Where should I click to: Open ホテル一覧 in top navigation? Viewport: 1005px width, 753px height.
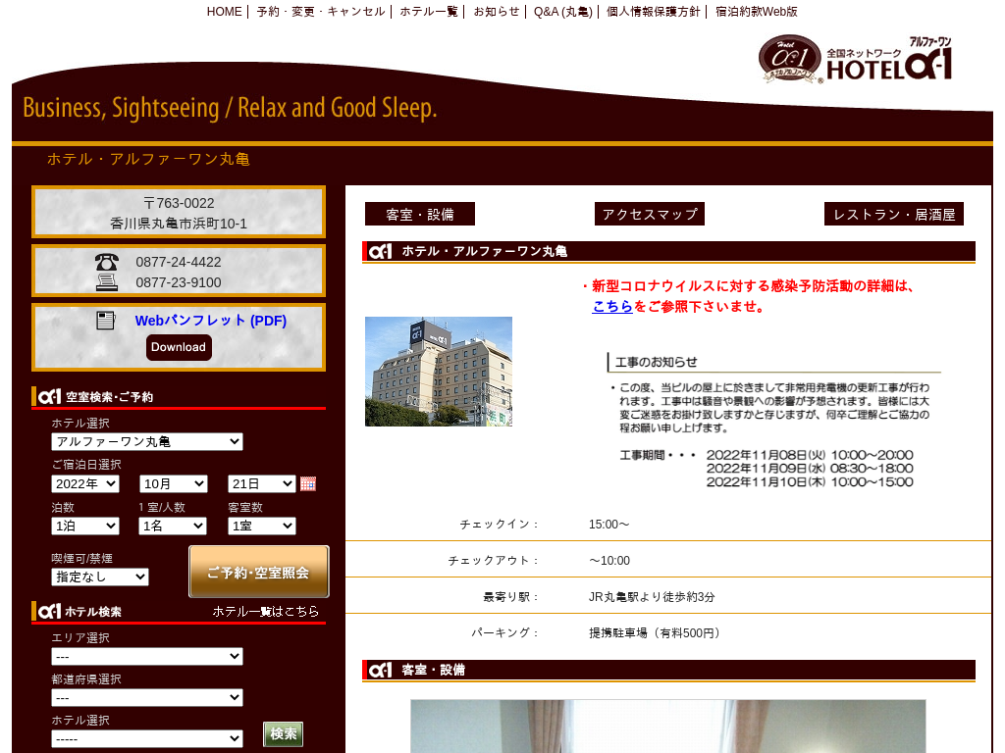click(429, 12)
